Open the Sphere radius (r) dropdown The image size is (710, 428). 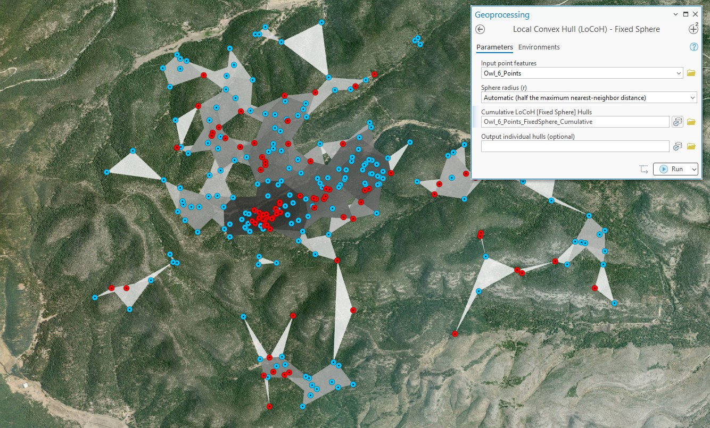click(589, 97)
